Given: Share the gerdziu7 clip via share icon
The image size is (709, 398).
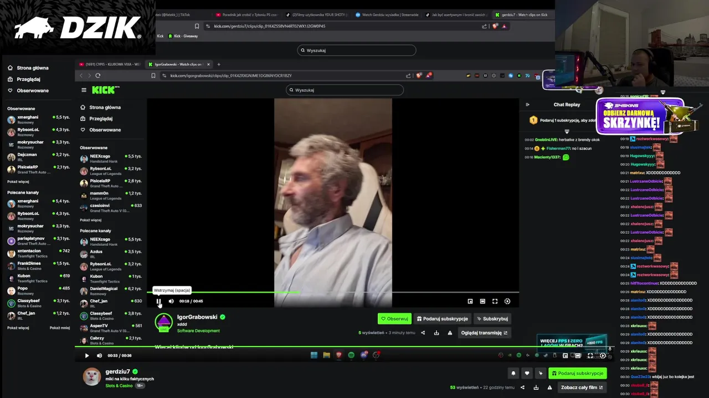Looking at the screenshot, I should click(x=522, y=387).
